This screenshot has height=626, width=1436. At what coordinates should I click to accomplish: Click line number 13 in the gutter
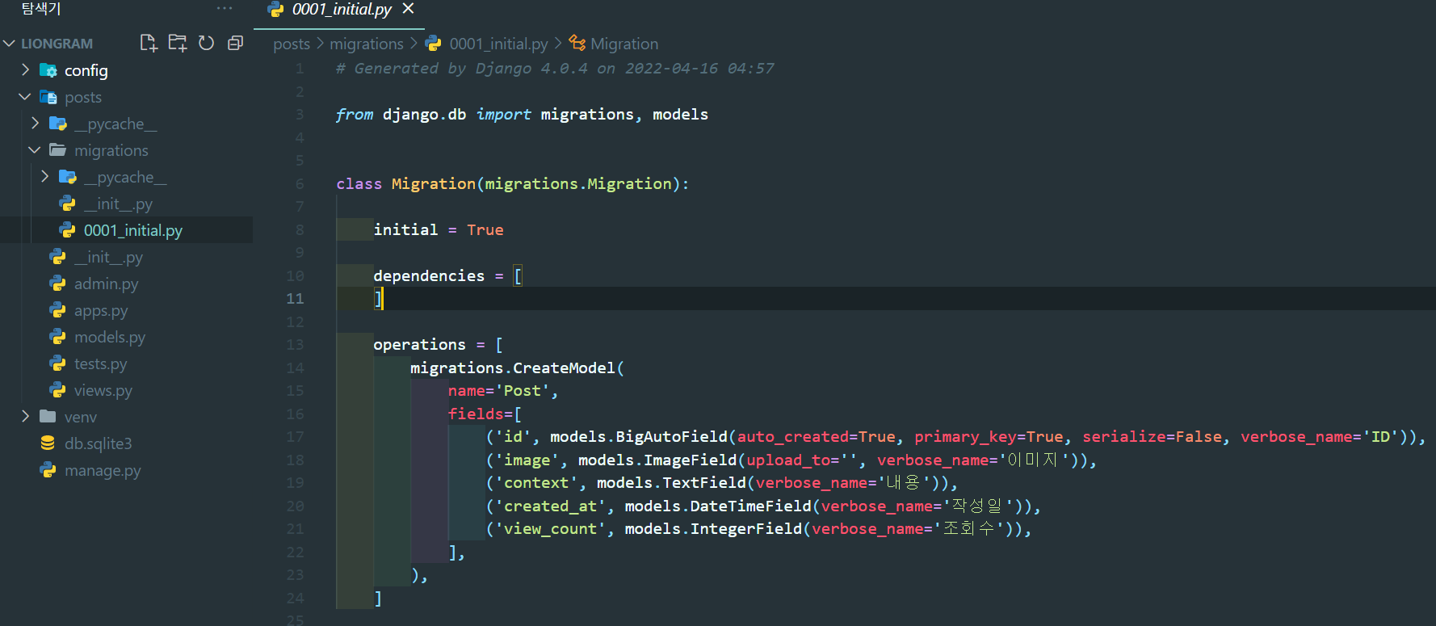pos(295,345)
